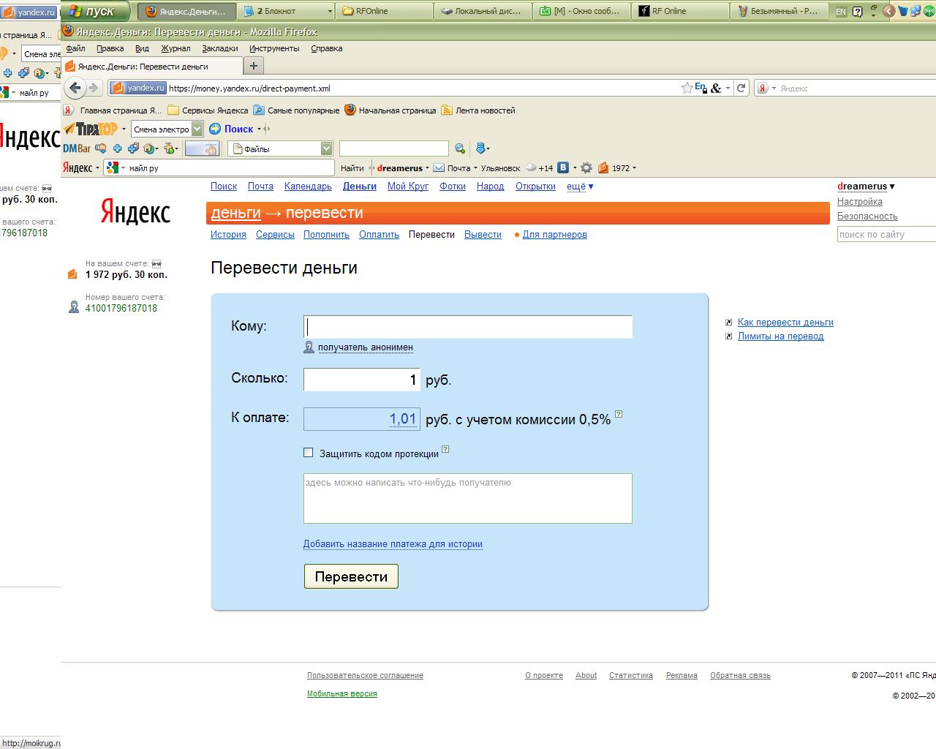Open the Сервисы Яндекса bookmarks folder
This screenshot has height=749, width=936.
pos(208,110)
